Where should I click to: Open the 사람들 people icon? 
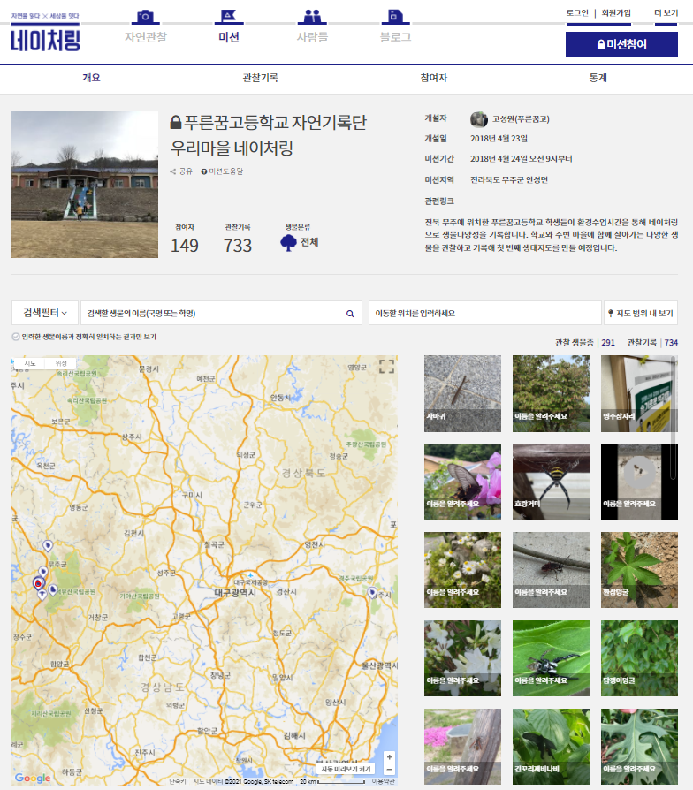(312, 17)
